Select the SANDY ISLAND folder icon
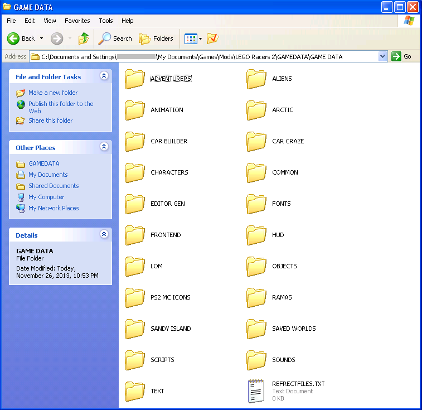Viewport: 422px width, 410px height. (135, 329)
